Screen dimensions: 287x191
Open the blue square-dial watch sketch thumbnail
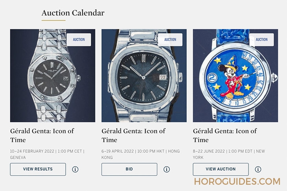coord(144,75)
